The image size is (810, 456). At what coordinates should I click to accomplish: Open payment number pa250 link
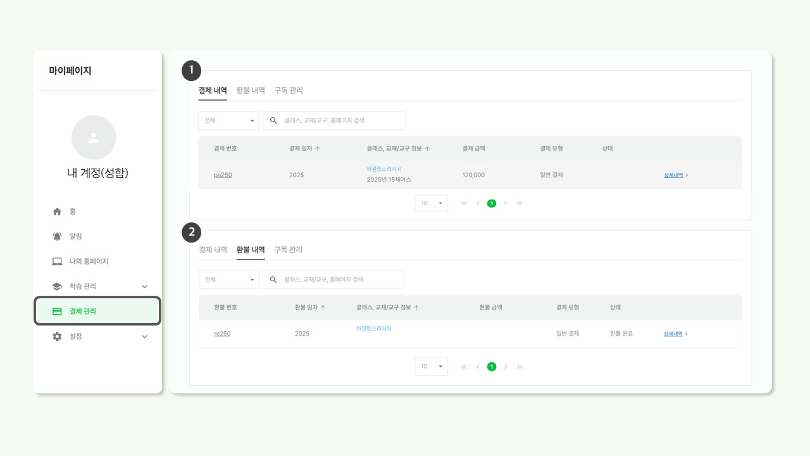click(223, 175)
